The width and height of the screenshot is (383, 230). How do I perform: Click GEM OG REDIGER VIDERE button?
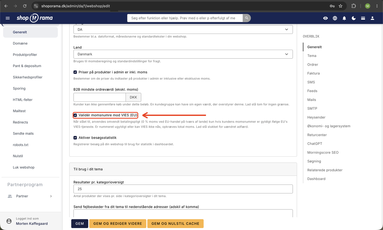[118, 223]
